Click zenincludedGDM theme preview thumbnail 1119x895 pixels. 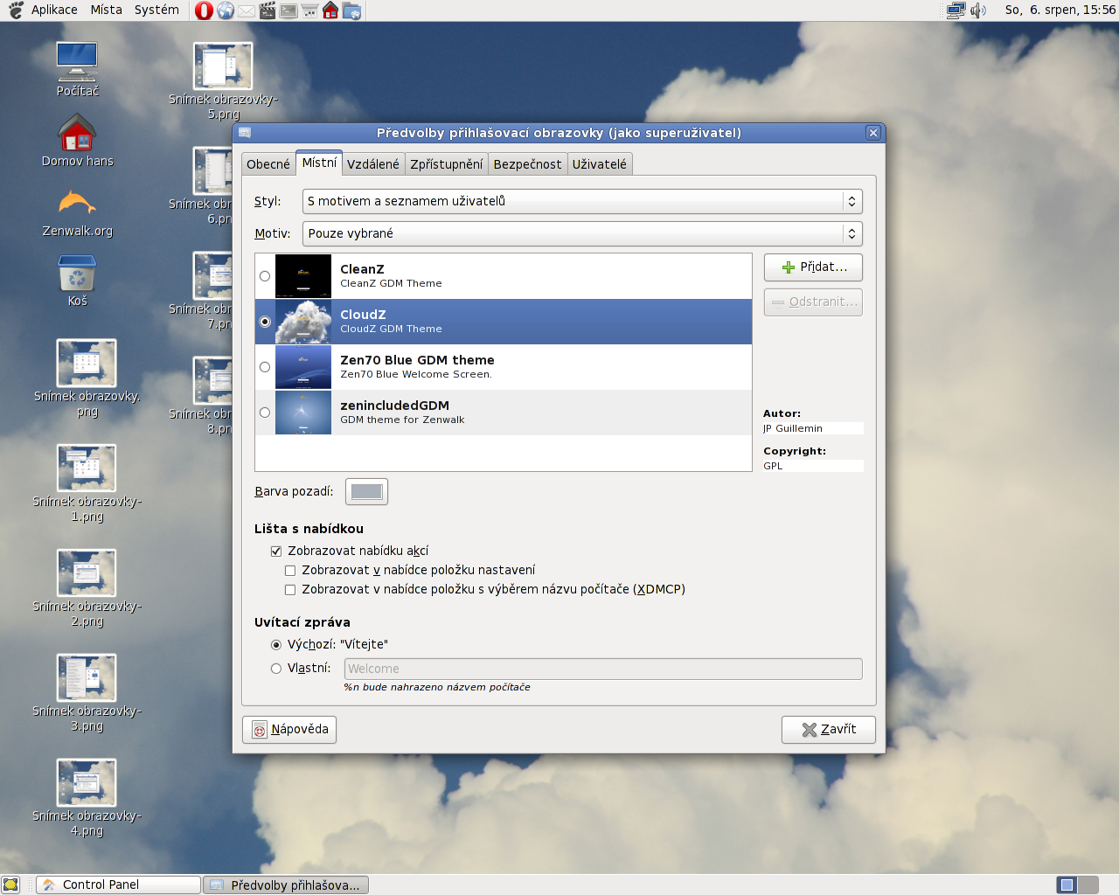[x=303, y=413]
